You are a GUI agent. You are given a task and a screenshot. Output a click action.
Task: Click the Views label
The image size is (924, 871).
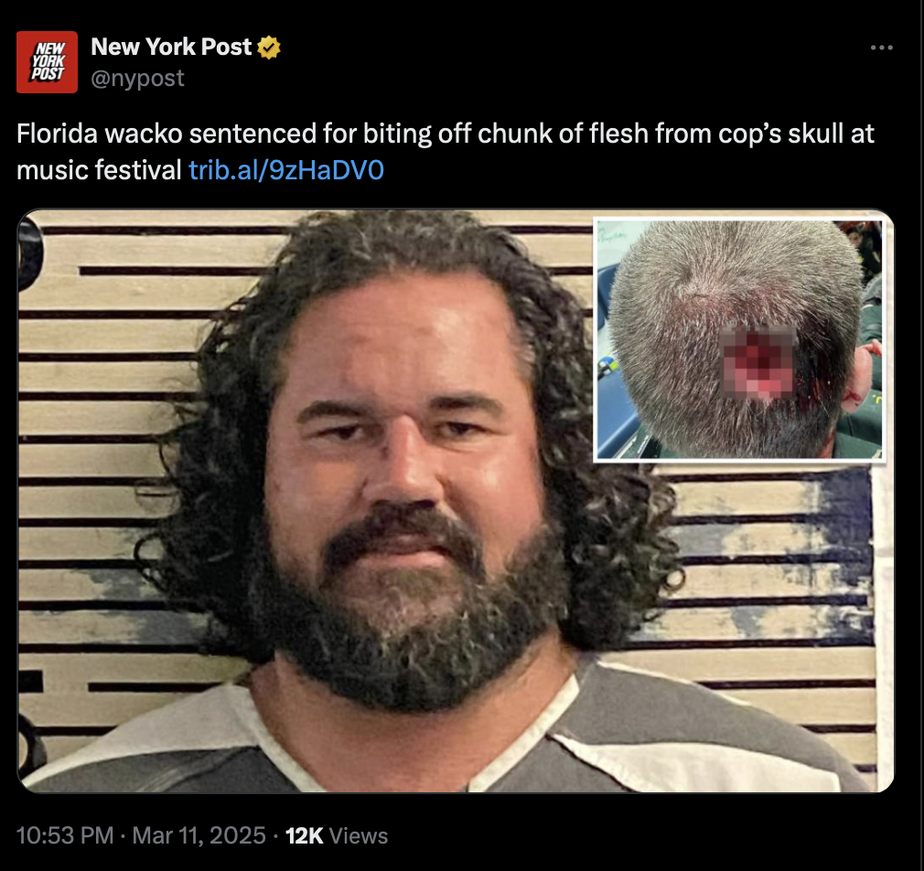[x=359, y=835]
